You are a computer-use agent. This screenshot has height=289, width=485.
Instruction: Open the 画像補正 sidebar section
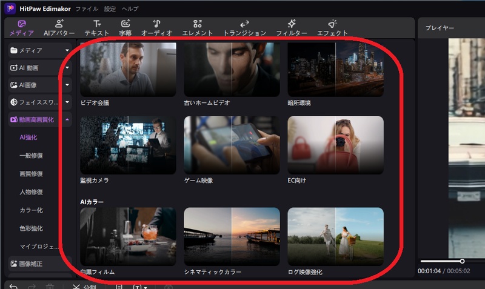(x=40, y=264)
